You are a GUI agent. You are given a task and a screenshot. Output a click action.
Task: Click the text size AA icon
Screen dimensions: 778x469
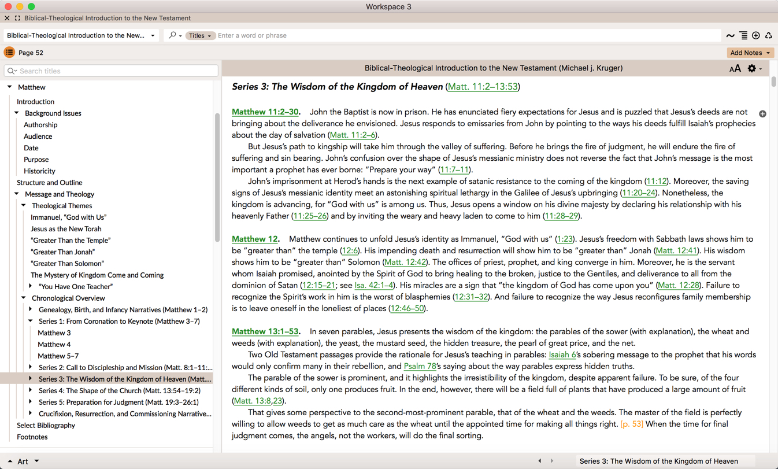(735, 69)
